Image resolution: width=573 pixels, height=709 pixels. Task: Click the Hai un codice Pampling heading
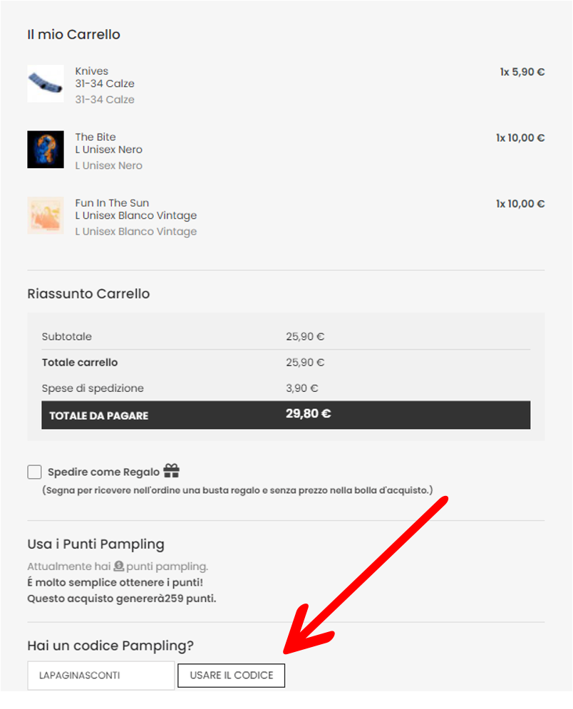(x=110, y=646)
